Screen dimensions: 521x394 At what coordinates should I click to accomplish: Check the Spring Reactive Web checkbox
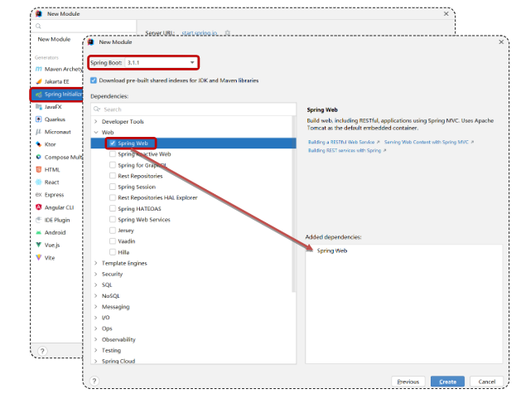[x=113, y=154]
